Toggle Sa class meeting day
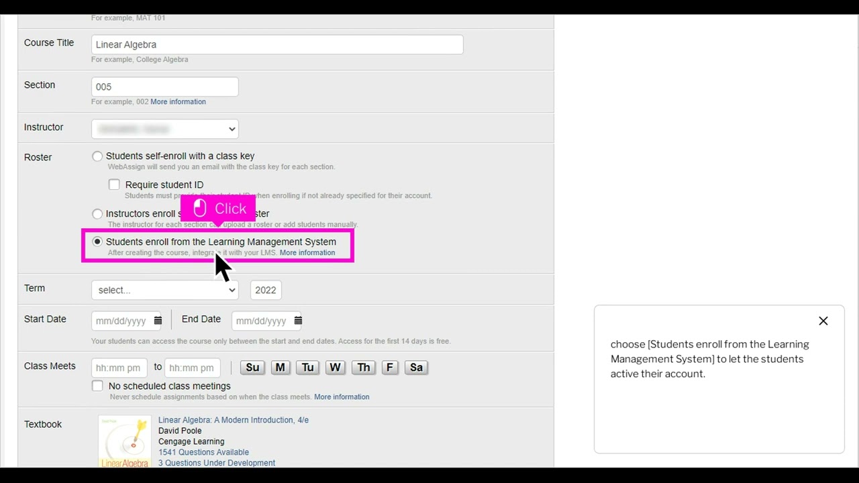This screenshot has width=859, height=483. [x=416, y=368]
